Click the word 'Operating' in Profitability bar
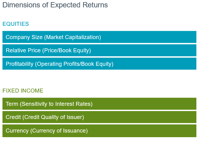Image resolution: width=201 pixels, height=143 pixels. click(x=50, y=64)
